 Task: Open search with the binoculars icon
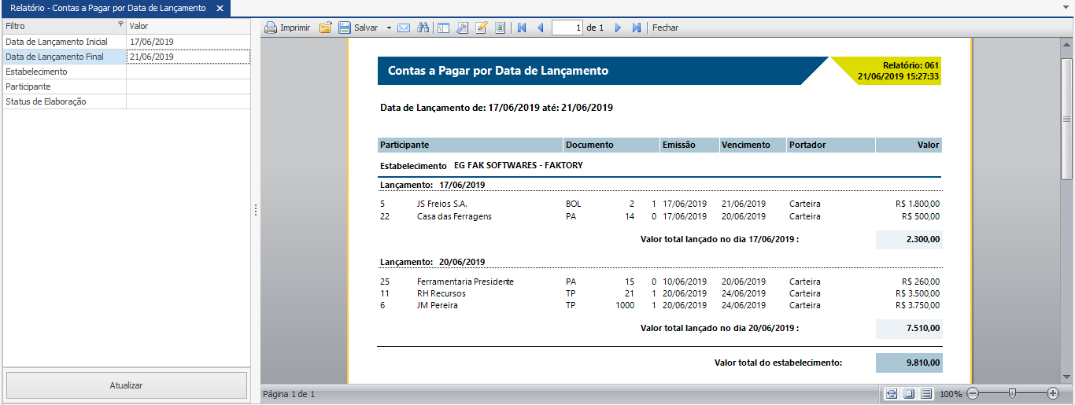coord(423,28)
